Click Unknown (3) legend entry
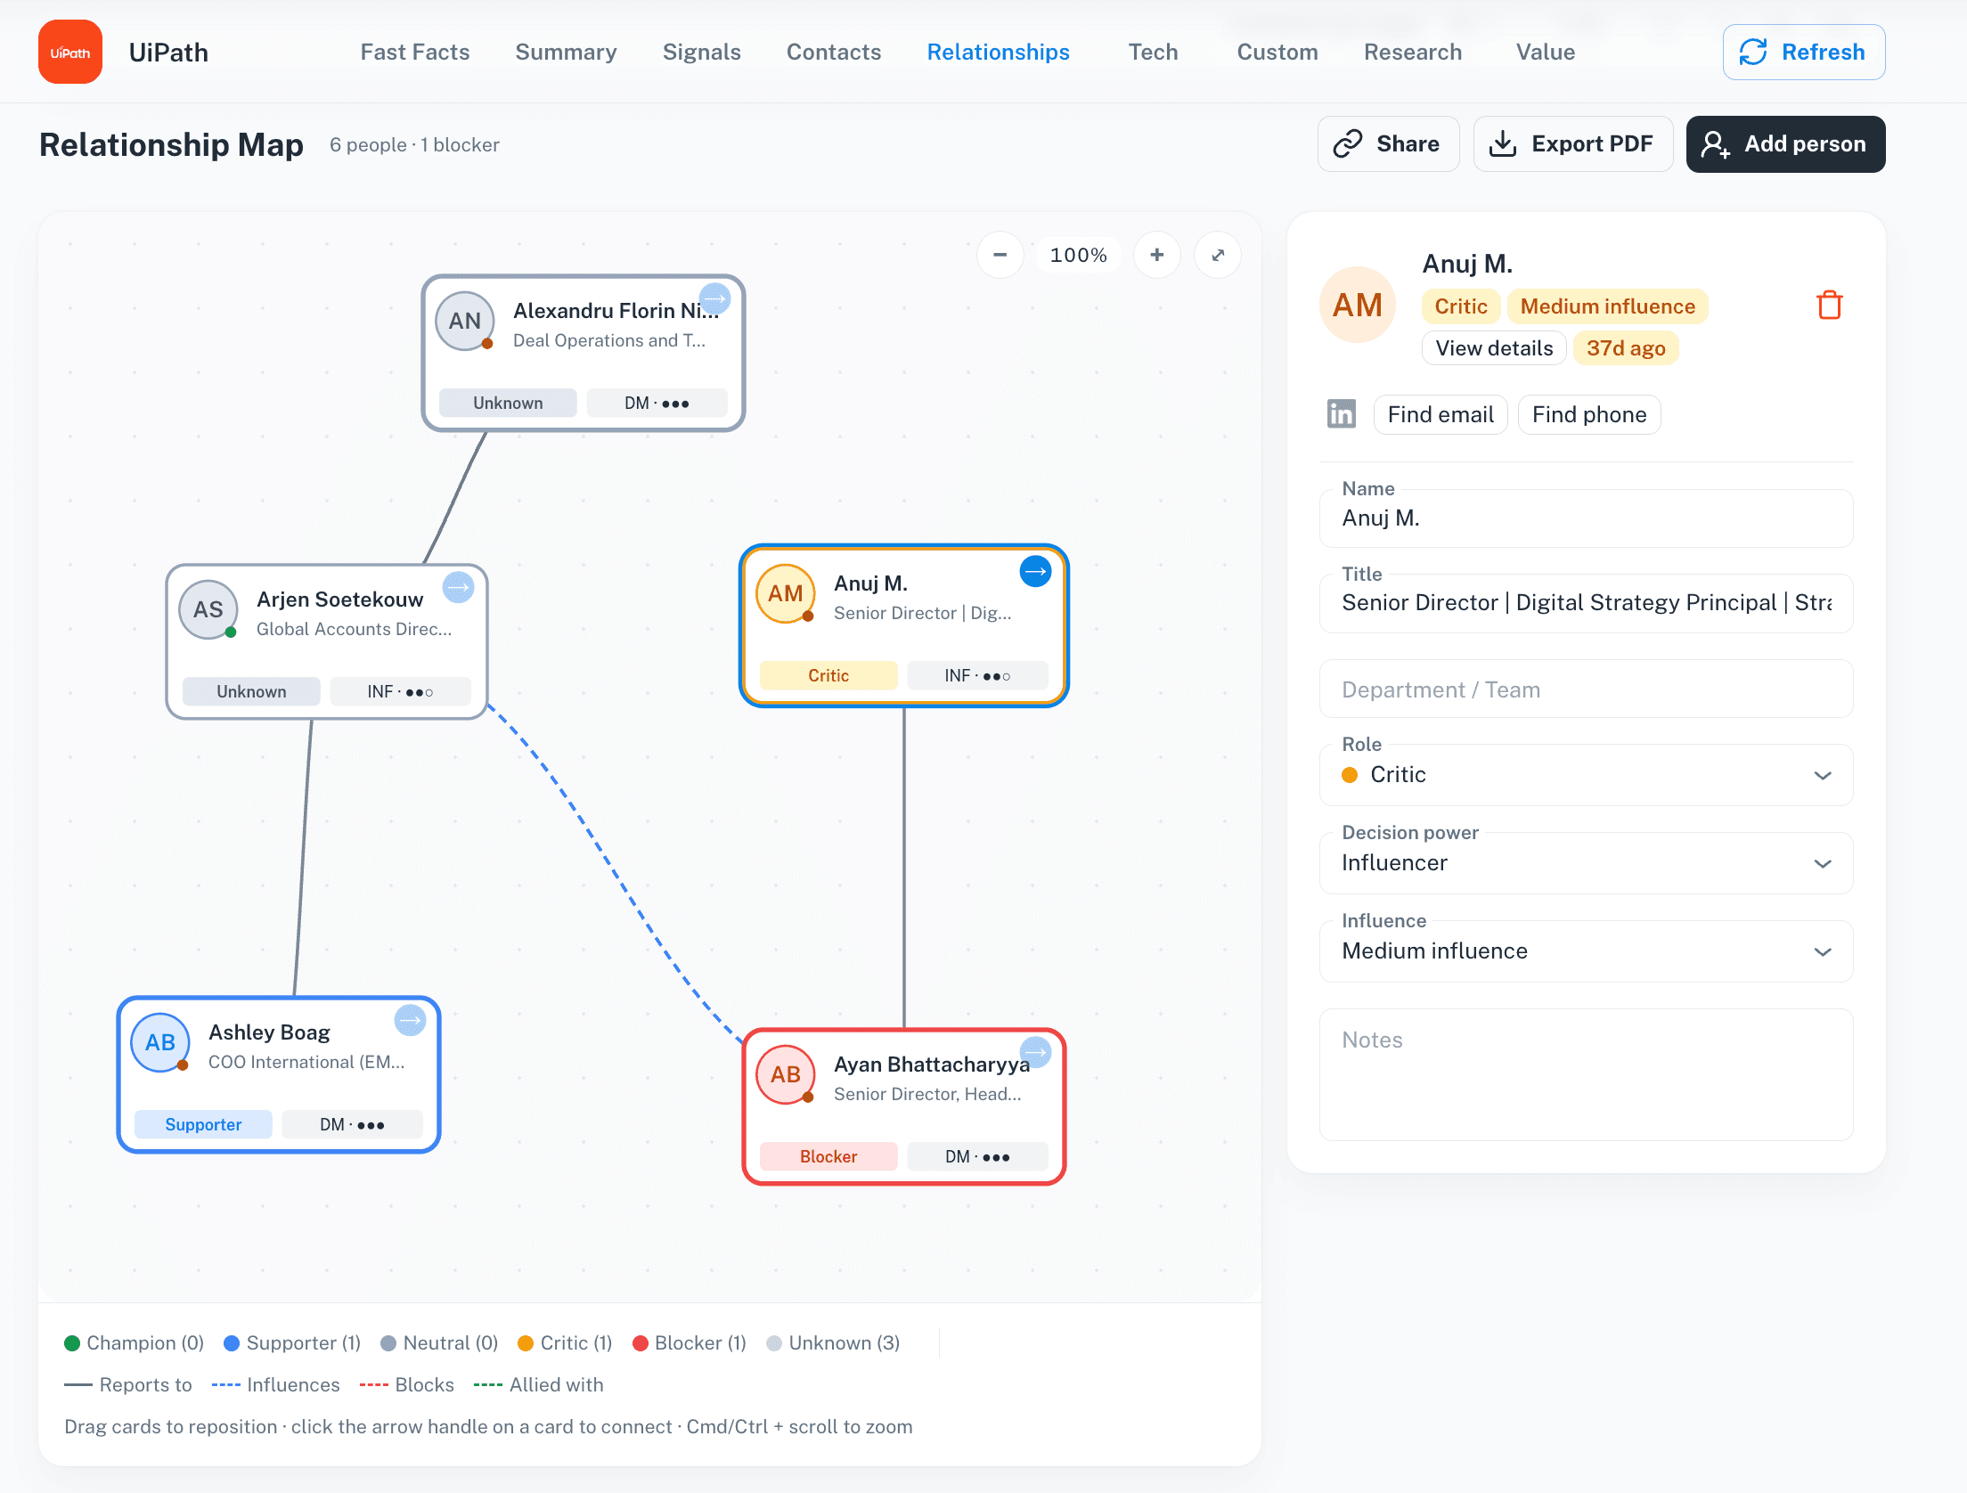1967x1493 pixels. (833, 1342)
